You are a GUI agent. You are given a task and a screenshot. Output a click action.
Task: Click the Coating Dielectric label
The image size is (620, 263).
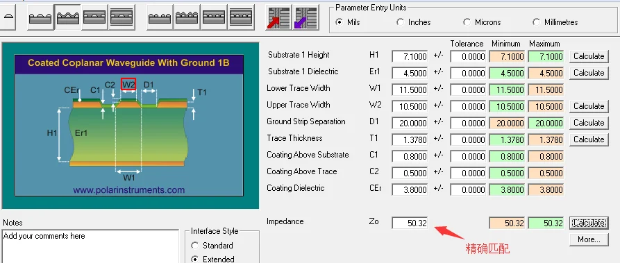[295, 188]
